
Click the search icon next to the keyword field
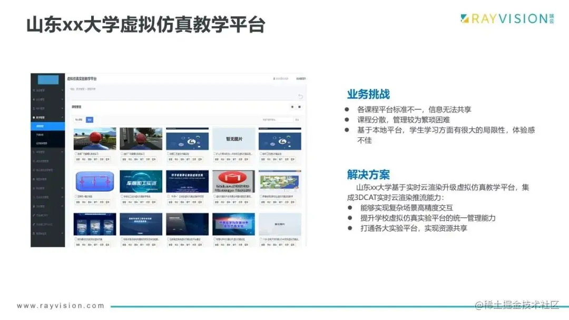click(296, 120)
